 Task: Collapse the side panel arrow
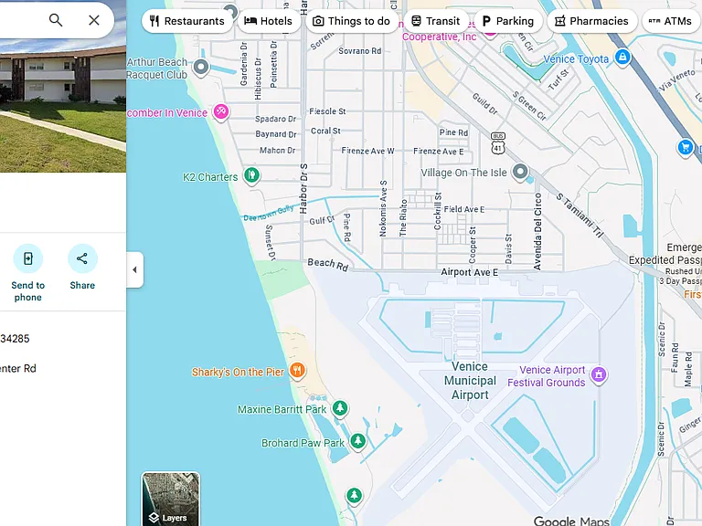pyautogui.click(x=134, y=269)
